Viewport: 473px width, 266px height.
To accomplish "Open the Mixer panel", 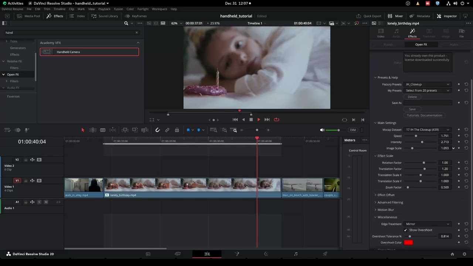I will click(395, 16).
